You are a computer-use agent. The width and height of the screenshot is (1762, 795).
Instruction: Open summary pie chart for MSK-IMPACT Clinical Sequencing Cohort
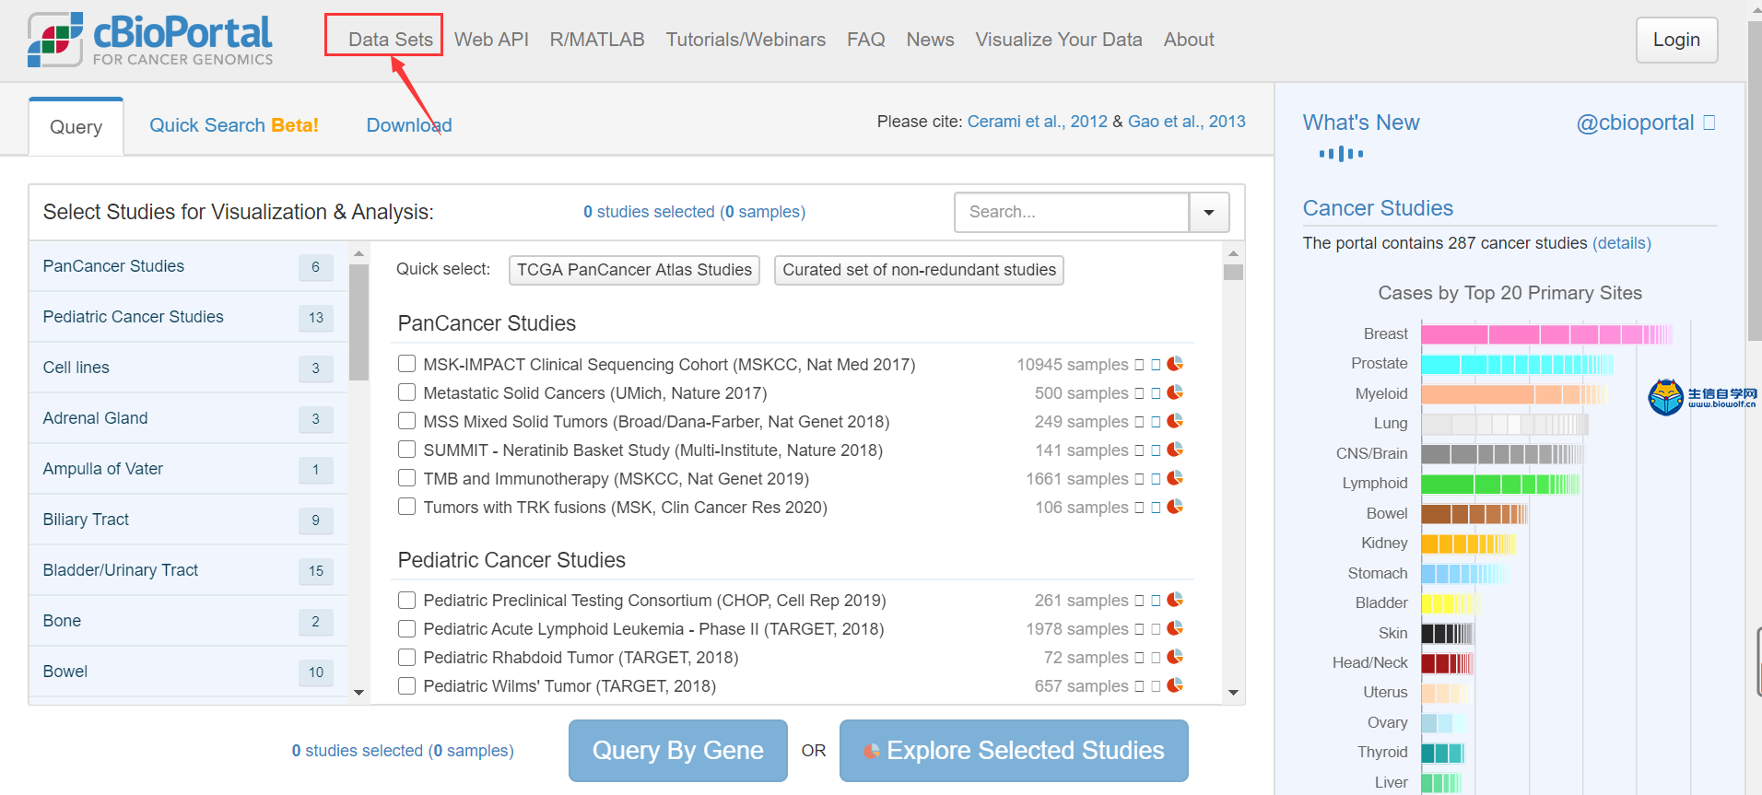click(1175, 364)
